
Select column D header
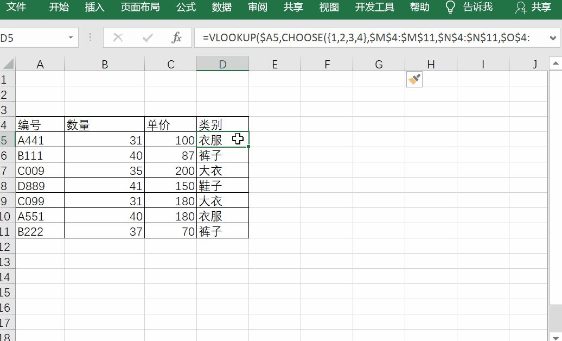[222, 65]
